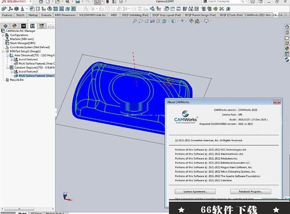The height and width of the screenshot is (214, 290).
Task: Switch to the Evaluate ribbon tab
Action: [x=46, y=15]
